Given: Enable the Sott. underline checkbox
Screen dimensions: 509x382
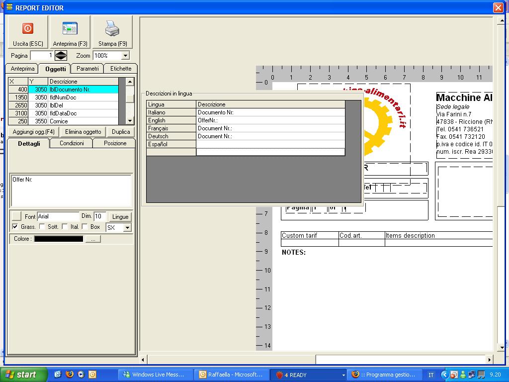Looking at the screenshot, I should [x=42, y=226].
